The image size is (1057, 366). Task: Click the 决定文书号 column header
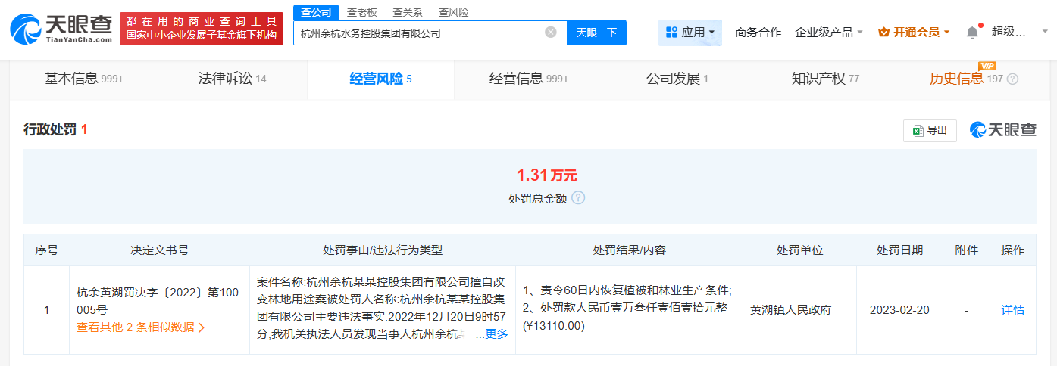[x=160, y=250]
